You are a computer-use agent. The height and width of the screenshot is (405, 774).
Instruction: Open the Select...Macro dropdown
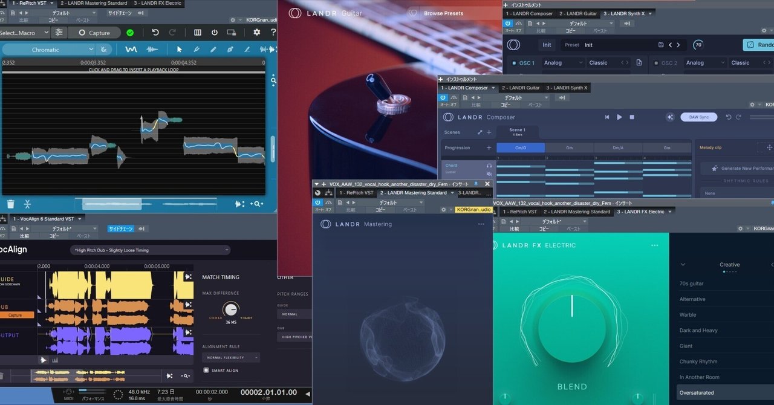24,33
